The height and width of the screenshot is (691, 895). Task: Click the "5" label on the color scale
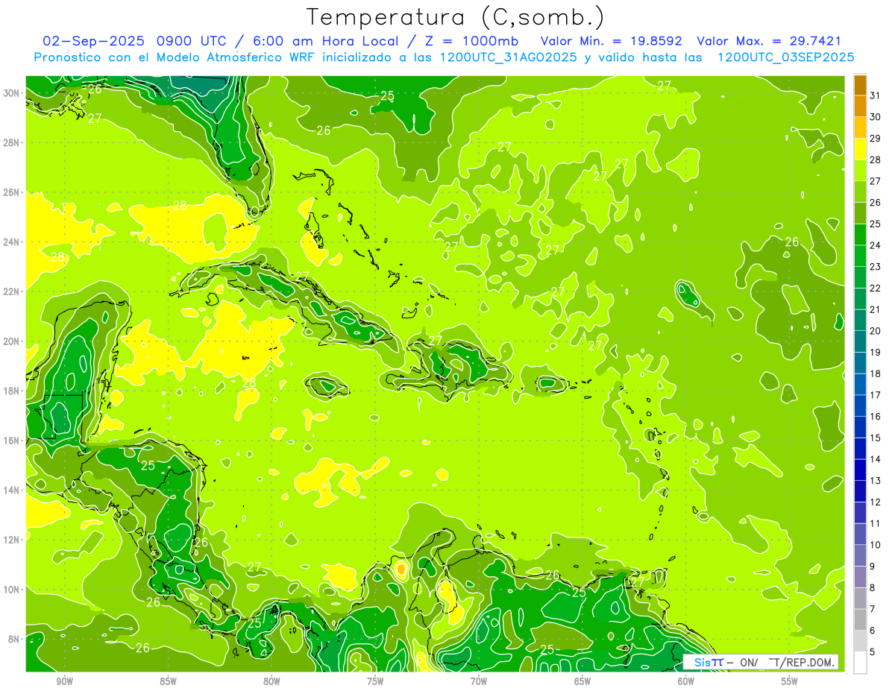tap(873, 652)
